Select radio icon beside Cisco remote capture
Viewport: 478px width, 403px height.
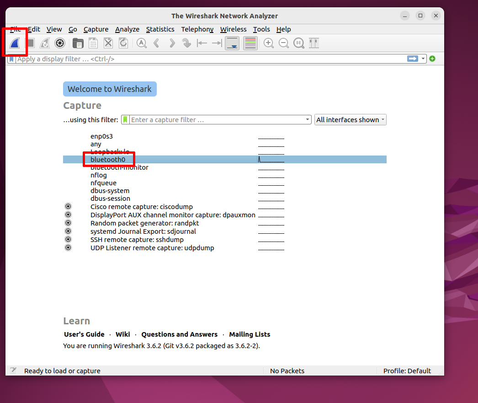(68, 207)
